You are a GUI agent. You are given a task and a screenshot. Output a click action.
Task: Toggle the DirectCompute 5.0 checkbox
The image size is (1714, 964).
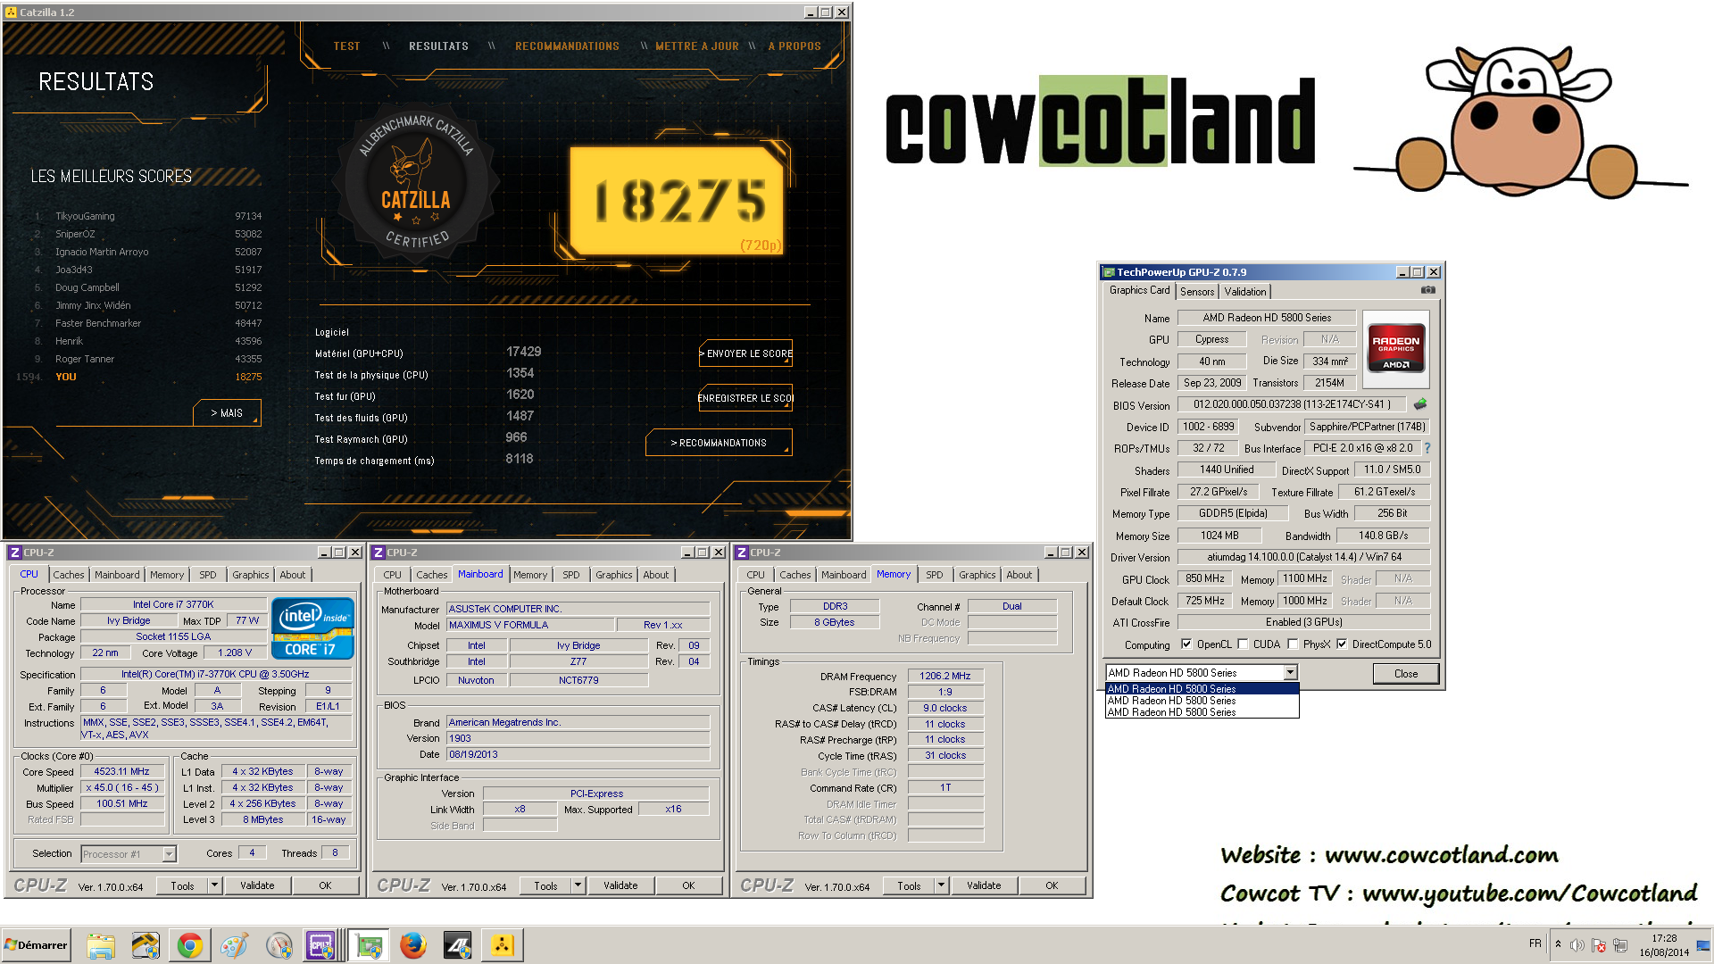click(x=1342, y=644)
